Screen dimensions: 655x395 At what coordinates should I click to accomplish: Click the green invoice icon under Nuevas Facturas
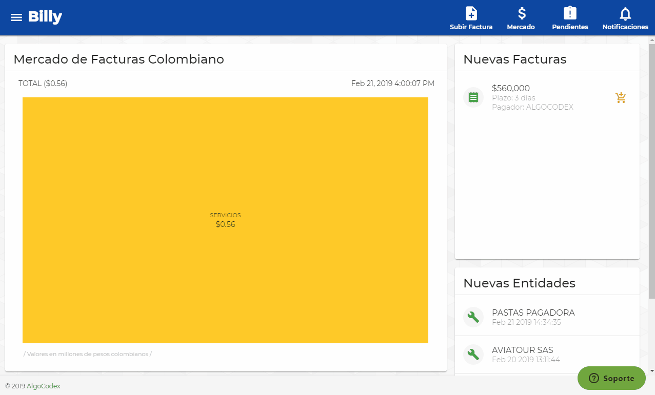[473, 97]
